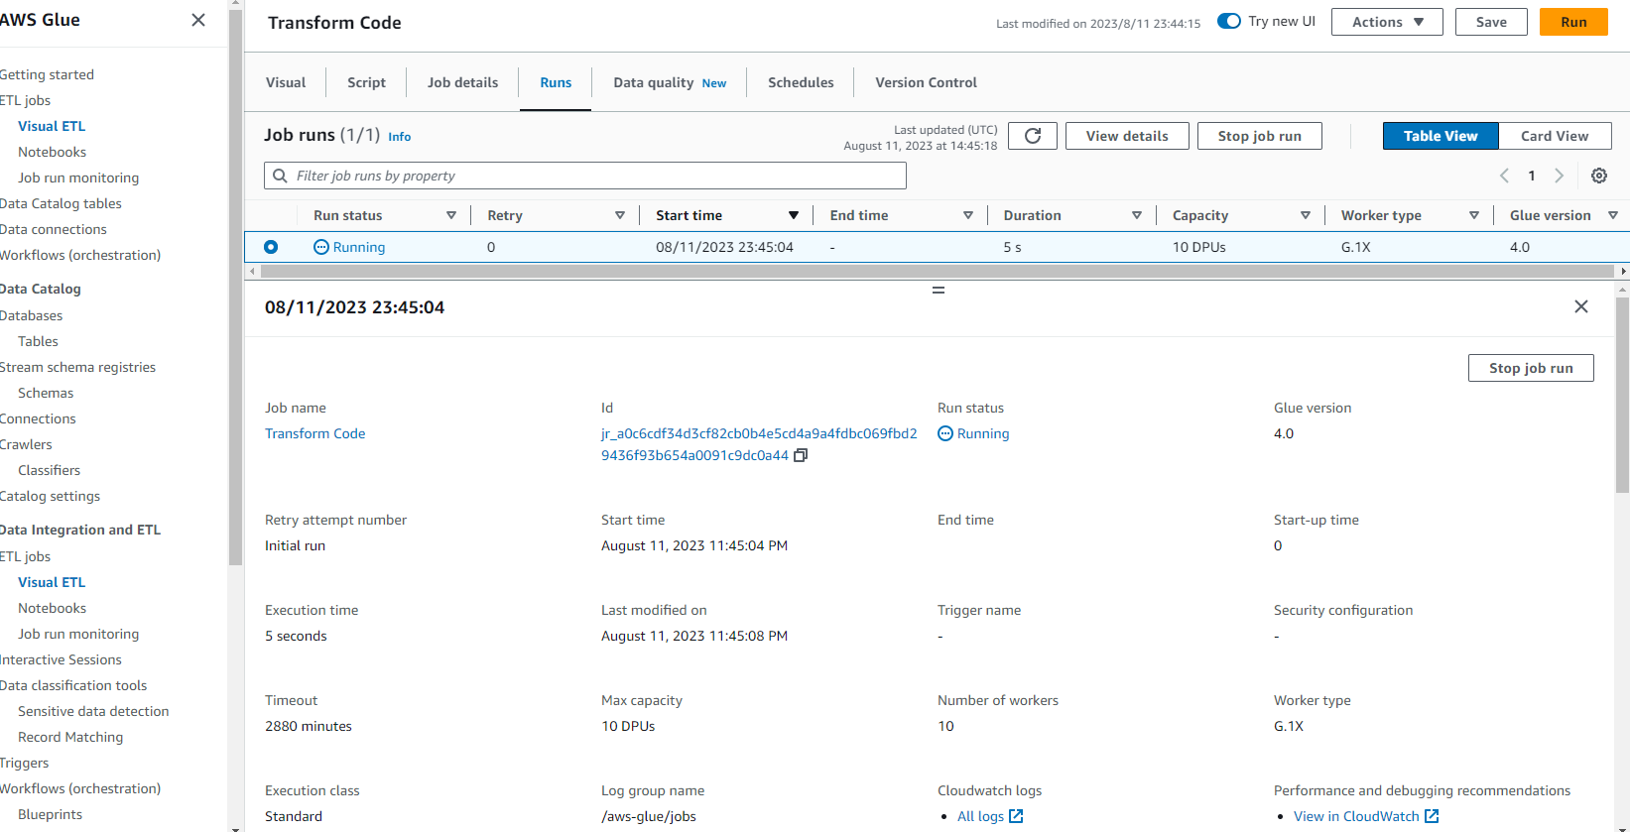This screenshot has width=1630, height=832.
Task: Select the Runs tab
Action: click(x=556, y=82)
